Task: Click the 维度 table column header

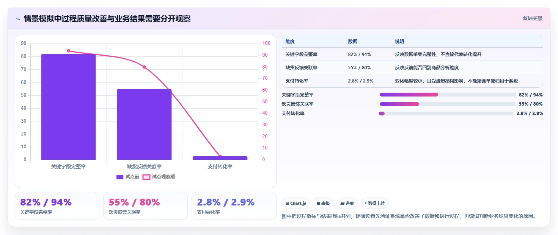Action: 290,42
